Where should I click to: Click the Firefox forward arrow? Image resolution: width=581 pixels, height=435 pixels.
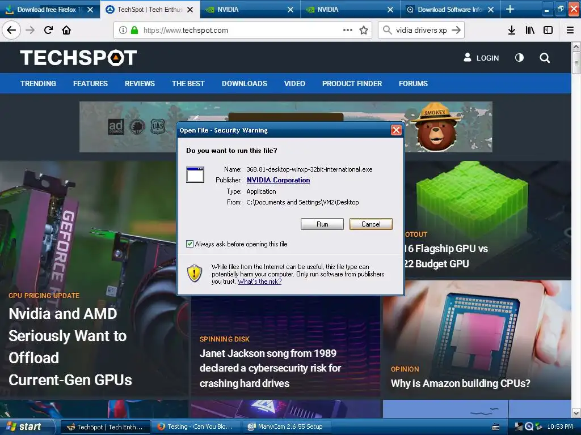pos(30,30)
